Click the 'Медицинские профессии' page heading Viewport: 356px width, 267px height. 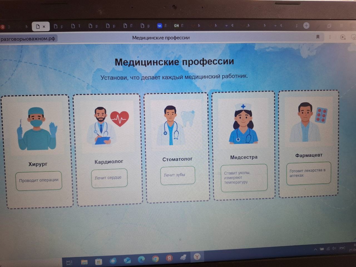tap(174, 62)
